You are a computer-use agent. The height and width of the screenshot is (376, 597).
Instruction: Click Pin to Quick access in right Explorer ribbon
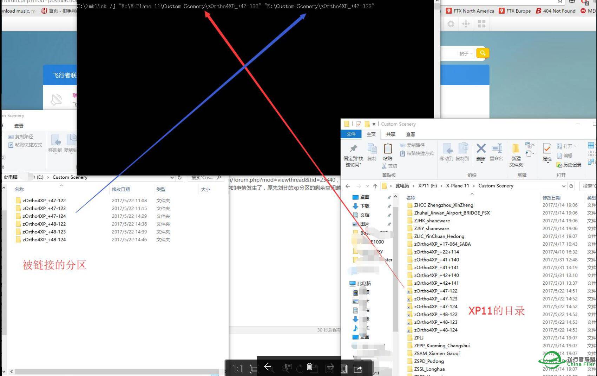click(x=353, y=156)
